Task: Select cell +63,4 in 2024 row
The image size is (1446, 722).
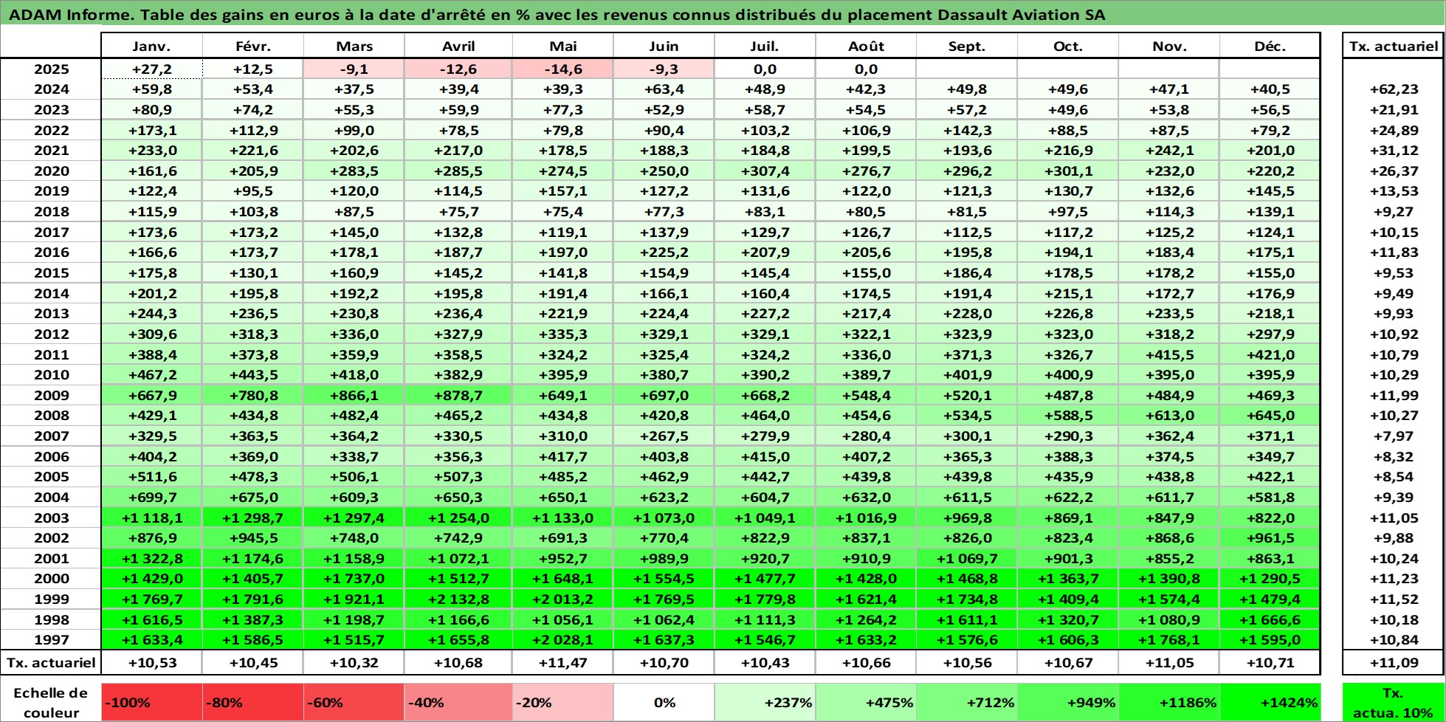Action: 664,89
